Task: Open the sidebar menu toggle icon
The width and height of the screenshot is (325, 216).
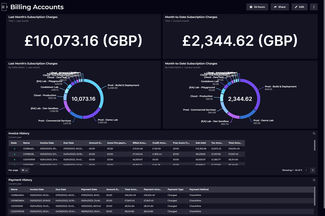Action: (x=4, y=7)
